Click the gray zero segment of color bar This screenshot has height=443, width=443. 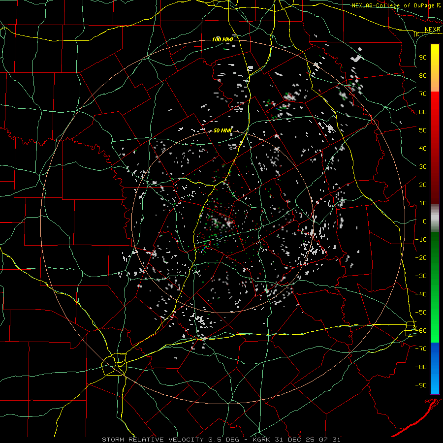coord(435,218)
